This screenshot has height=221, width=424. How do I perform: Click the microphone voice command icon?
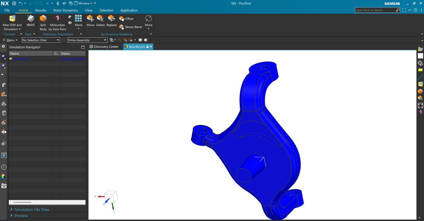click(58, 3)
